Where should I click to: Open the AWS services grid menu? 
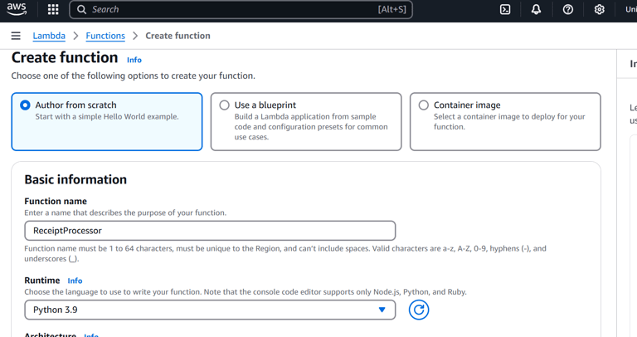click(53, 9)
